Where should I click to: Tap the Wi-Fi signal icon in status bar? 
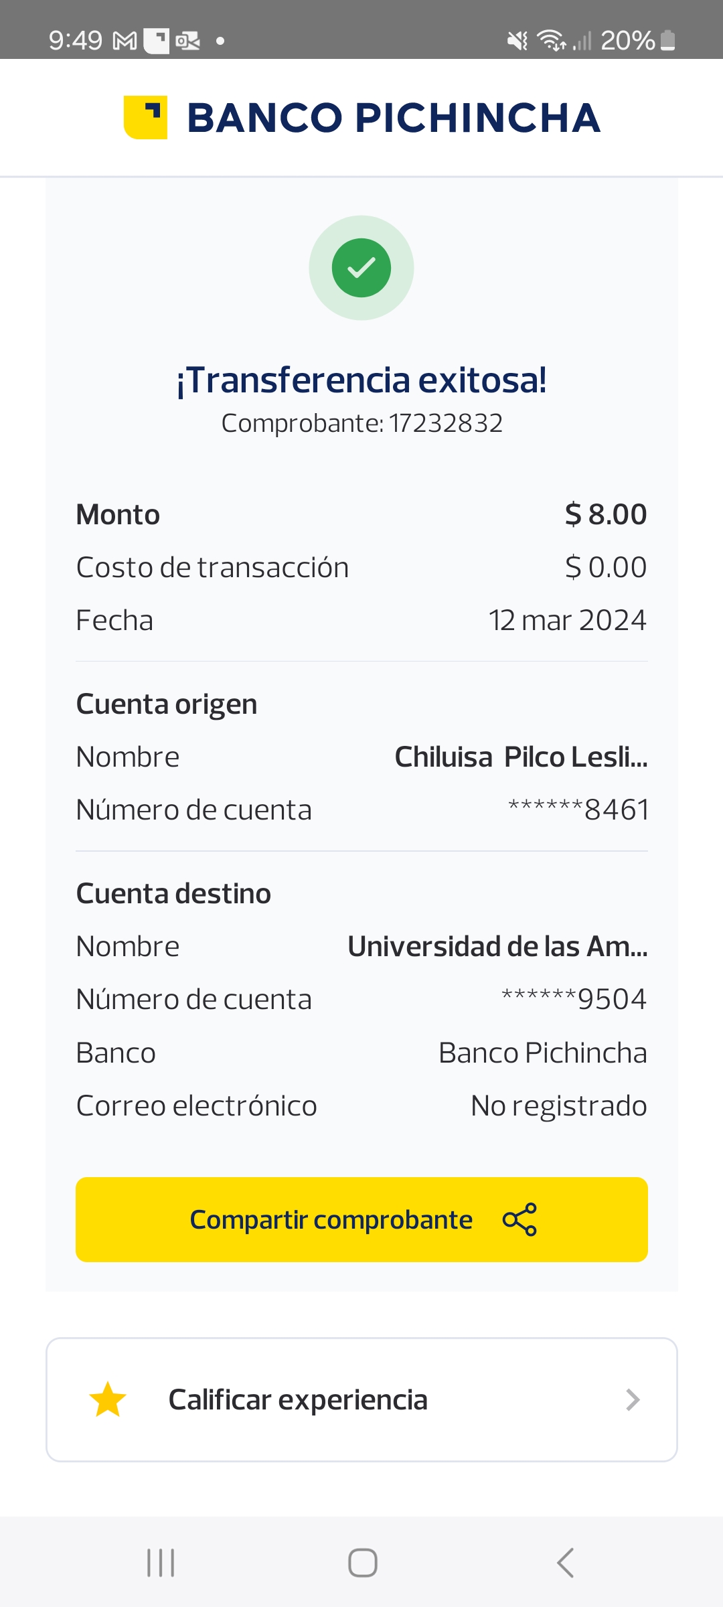(x=552, y=41)
